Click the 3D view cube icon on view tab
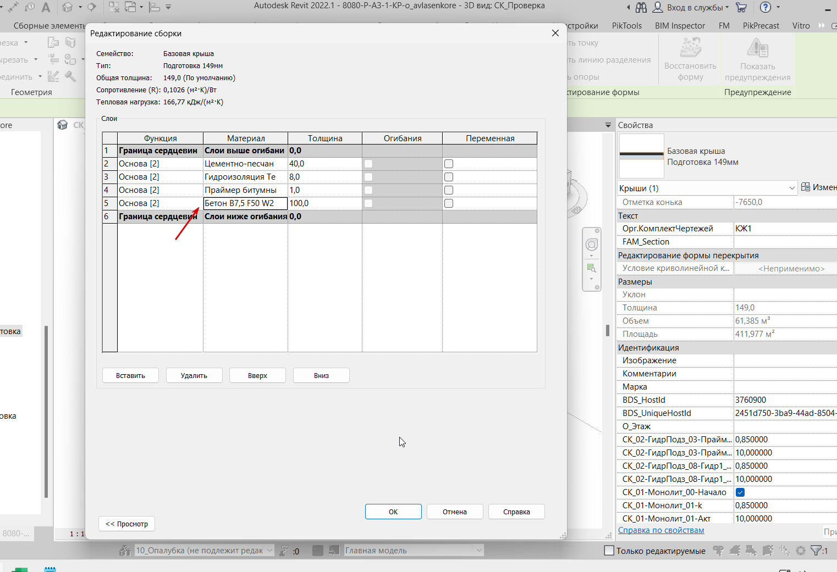 [x=63, y=125]
